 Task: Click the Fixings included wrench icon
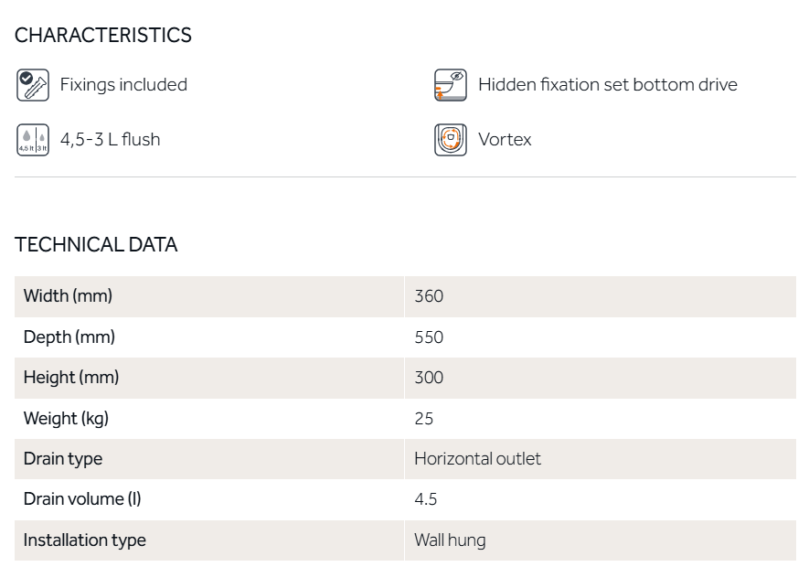coord(33,84)
